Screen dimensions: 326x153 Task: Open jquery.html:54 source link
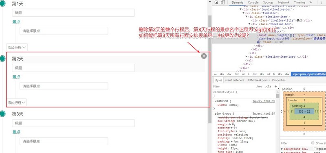[x=264, y=114]
